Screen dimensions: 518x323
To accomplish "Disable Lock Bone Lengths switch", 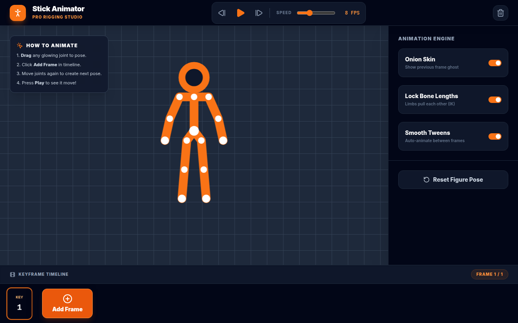I will point(495,100).
